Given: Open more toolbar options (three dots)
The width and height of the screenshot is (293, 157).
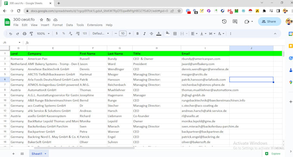Looking at the screenshot, I should (x=231, y=34).
